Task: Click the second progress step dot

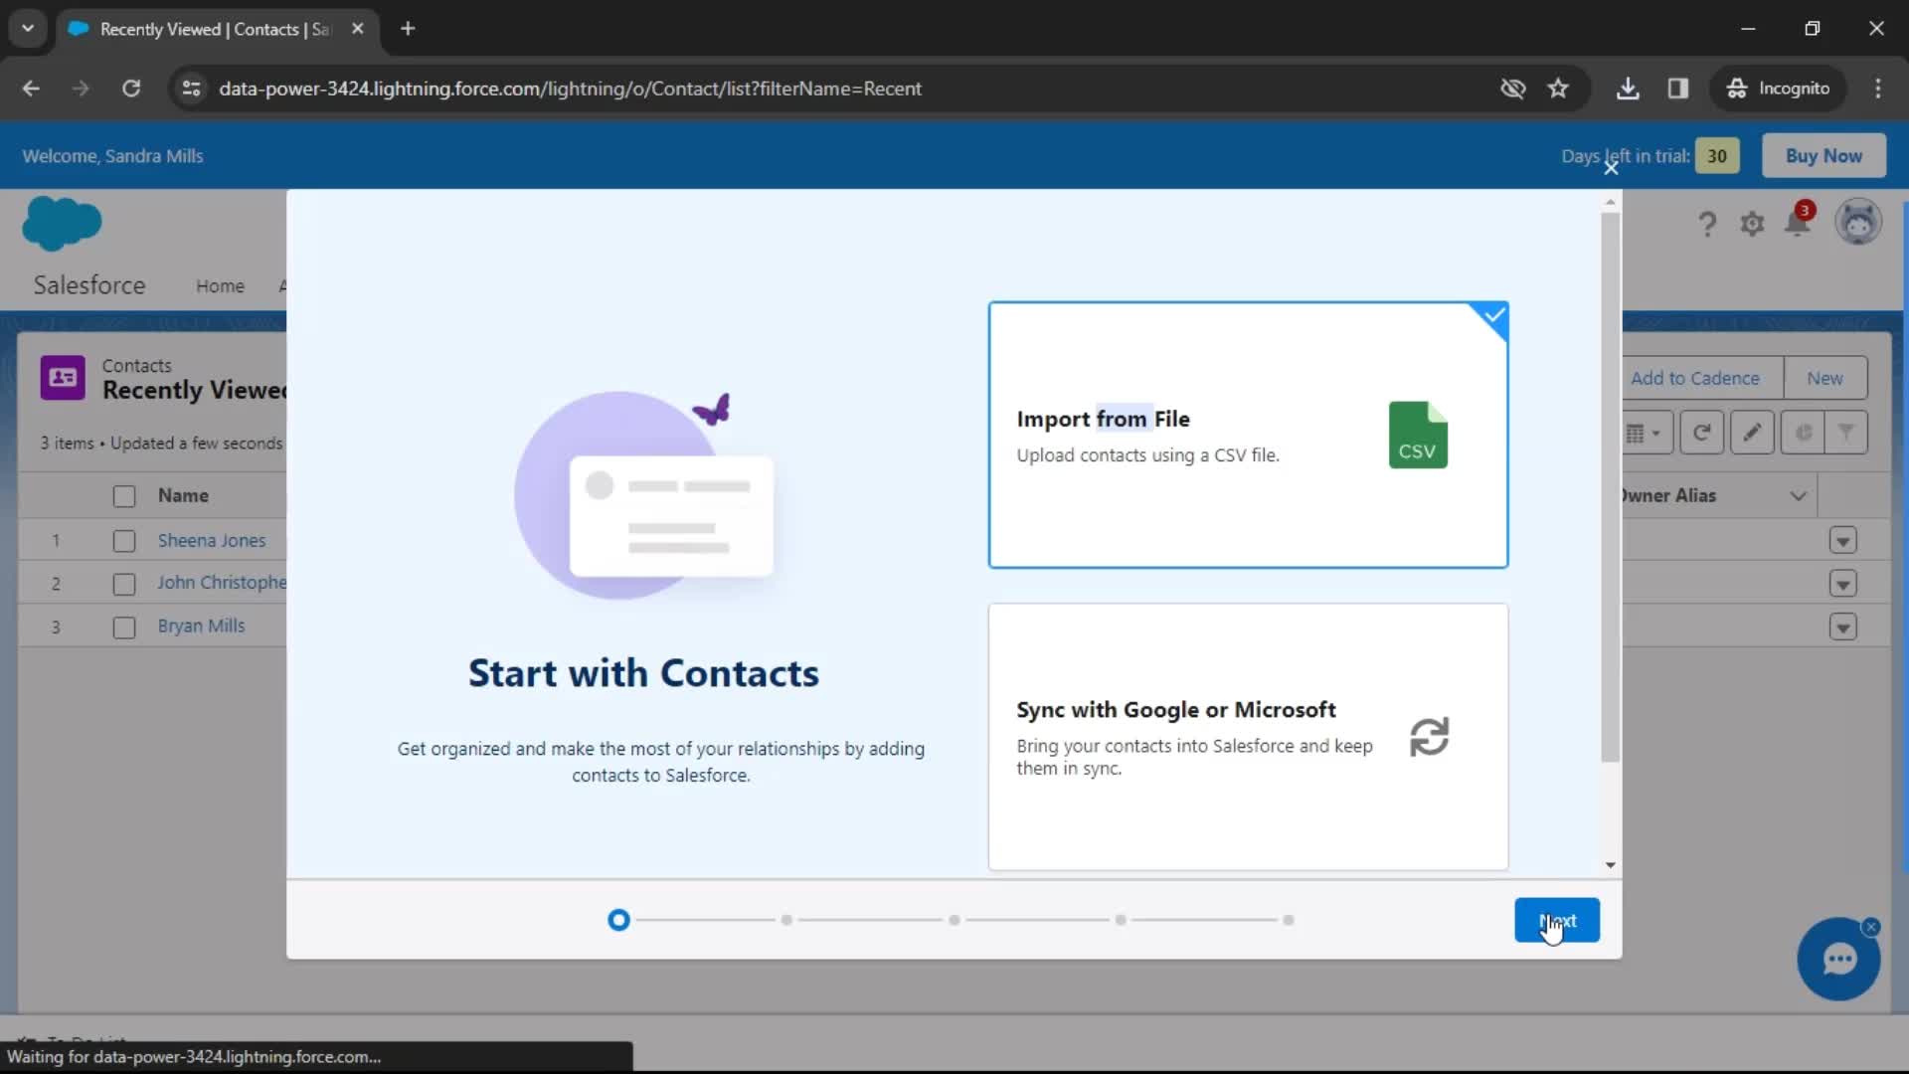Action: (x=786, y=920)
